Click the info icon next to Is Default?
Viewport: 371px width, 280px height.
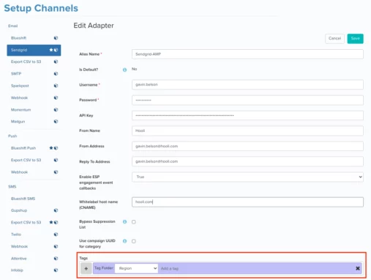tap(124, 70)
